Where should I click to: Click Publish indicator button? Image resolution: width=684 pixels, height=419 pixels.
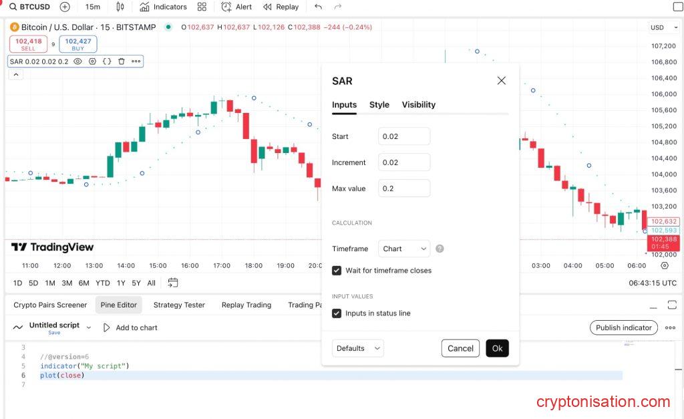624,327
